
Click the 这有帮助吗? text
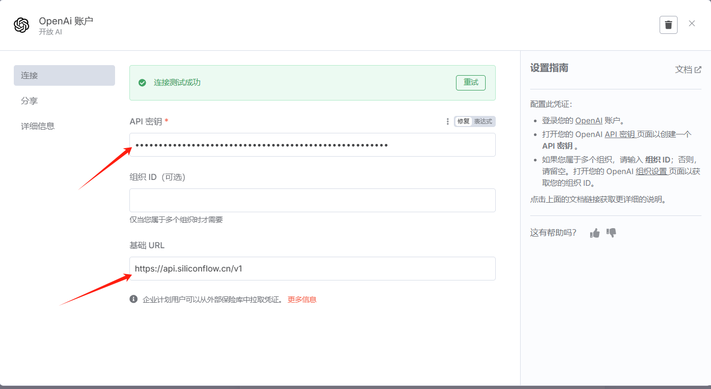pos(553,233)
